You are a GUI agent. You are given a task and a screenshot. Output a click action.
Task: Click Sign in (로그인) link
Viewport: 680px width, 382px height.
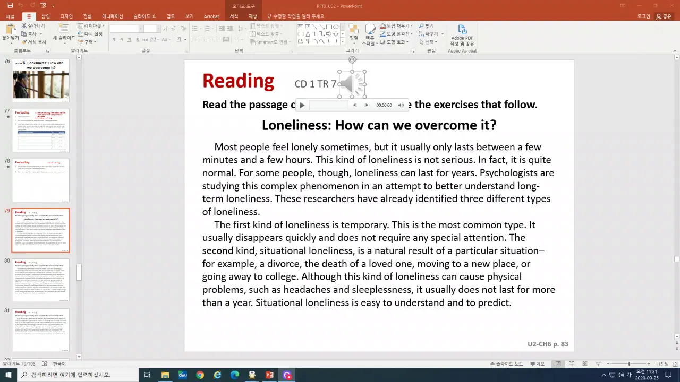tap(643, 16)
